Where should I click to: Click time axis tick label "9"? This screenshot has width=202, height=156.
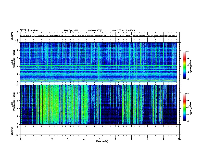point(163,139)
